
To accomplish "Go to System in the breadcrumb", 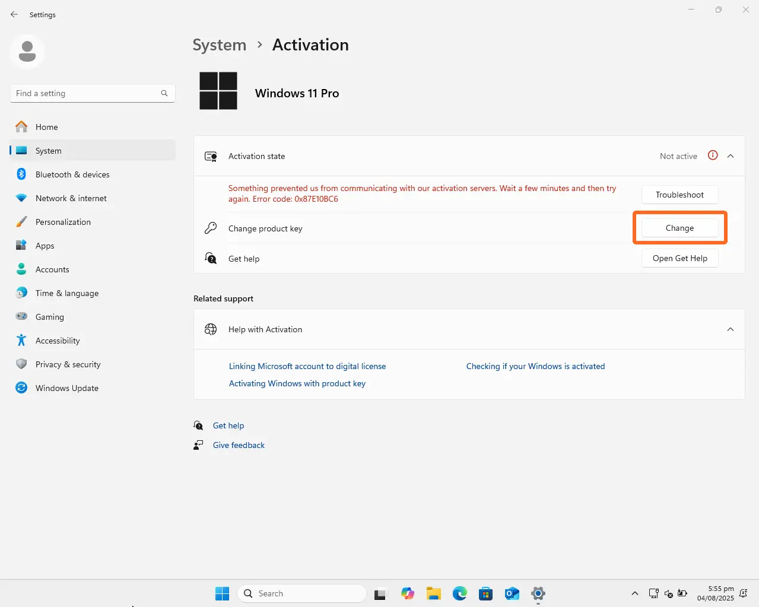I will 219,45.
